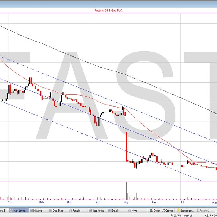217x217 pixels.
Task: Select the Portfolio 2 list tab
Action: 205,210
